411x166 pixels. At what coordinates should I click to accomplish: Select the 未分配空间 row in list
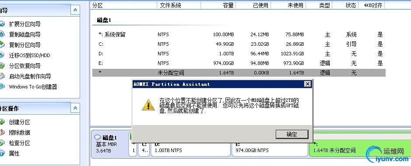pos(239,73)
